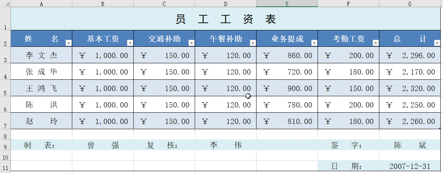Select 赵玲's 考勤工资 cell 180.00
The width and height of the screenshot is (443, 173).
pos(348,121)
